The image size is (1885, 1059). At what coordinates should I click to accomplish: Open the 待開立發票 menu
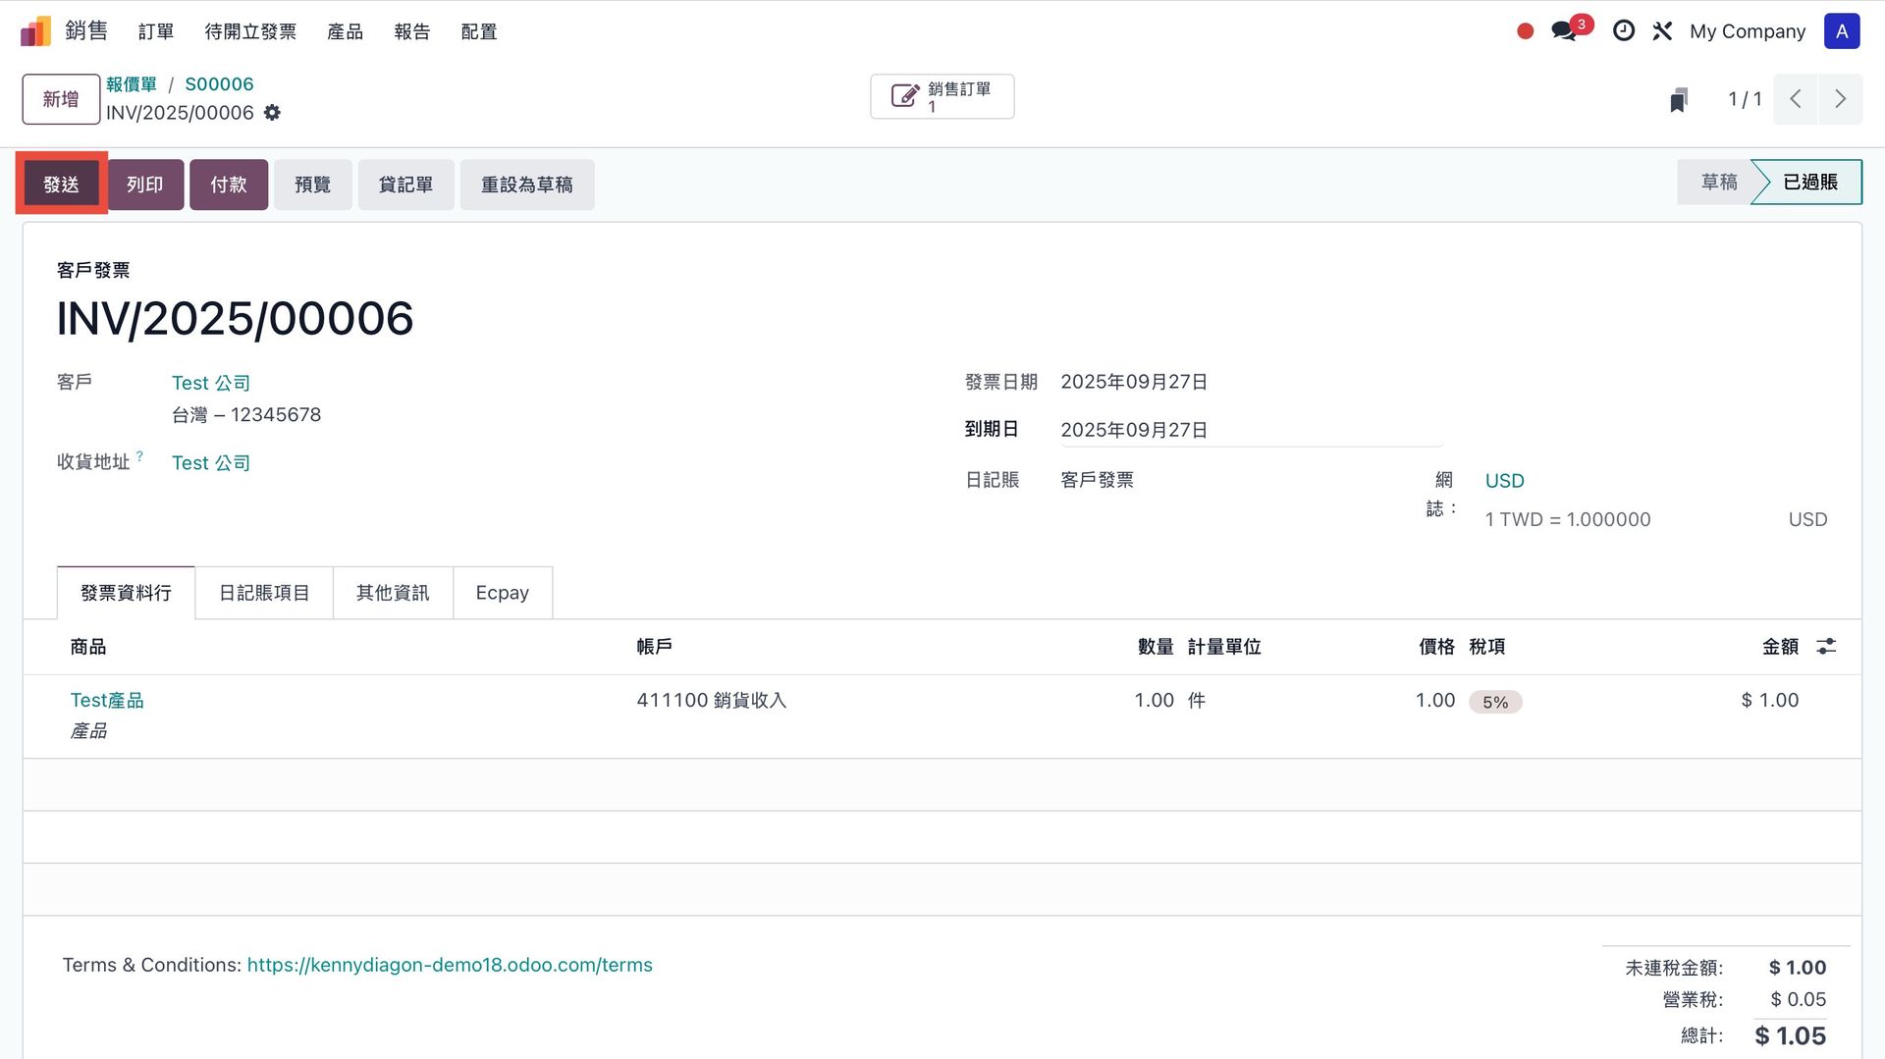pos(250,31)
